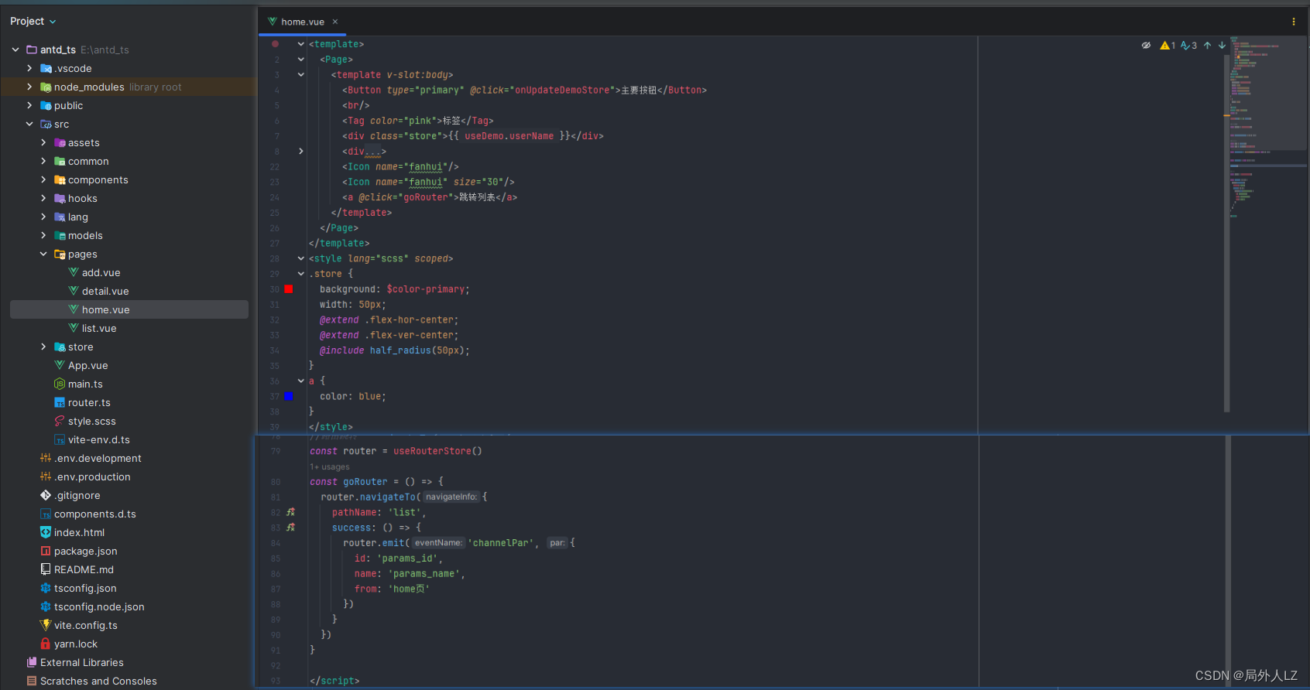The image size is (1310, 690).
Task: Collapse the pages folder
Action: pos(43,254)
